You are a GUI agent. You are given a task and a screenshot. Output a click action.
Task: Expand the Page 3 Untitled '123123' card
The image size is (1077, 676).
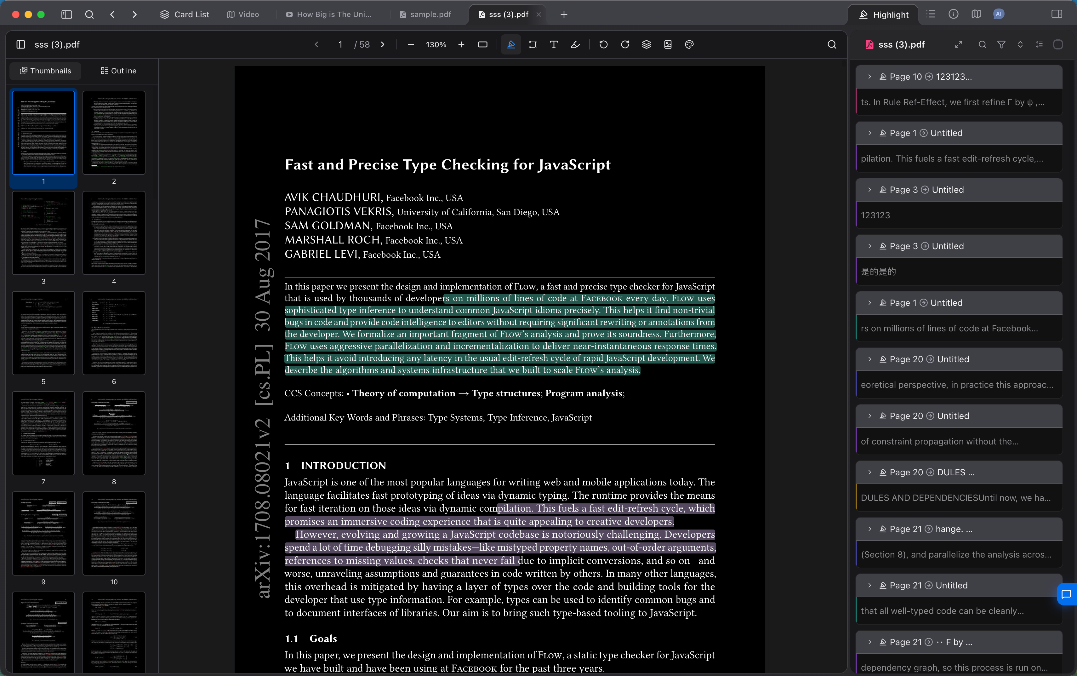tap(870, 190)
